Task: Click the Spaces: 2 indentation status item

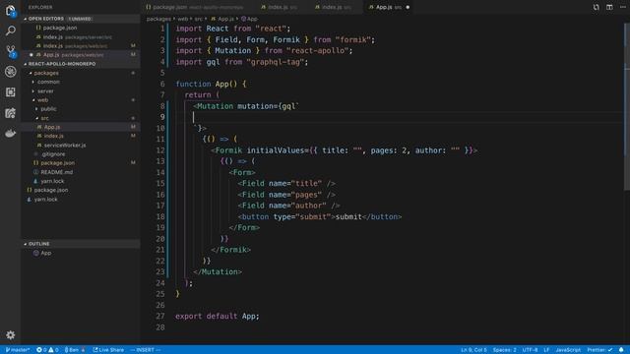Action: click(x=505, y=350)
